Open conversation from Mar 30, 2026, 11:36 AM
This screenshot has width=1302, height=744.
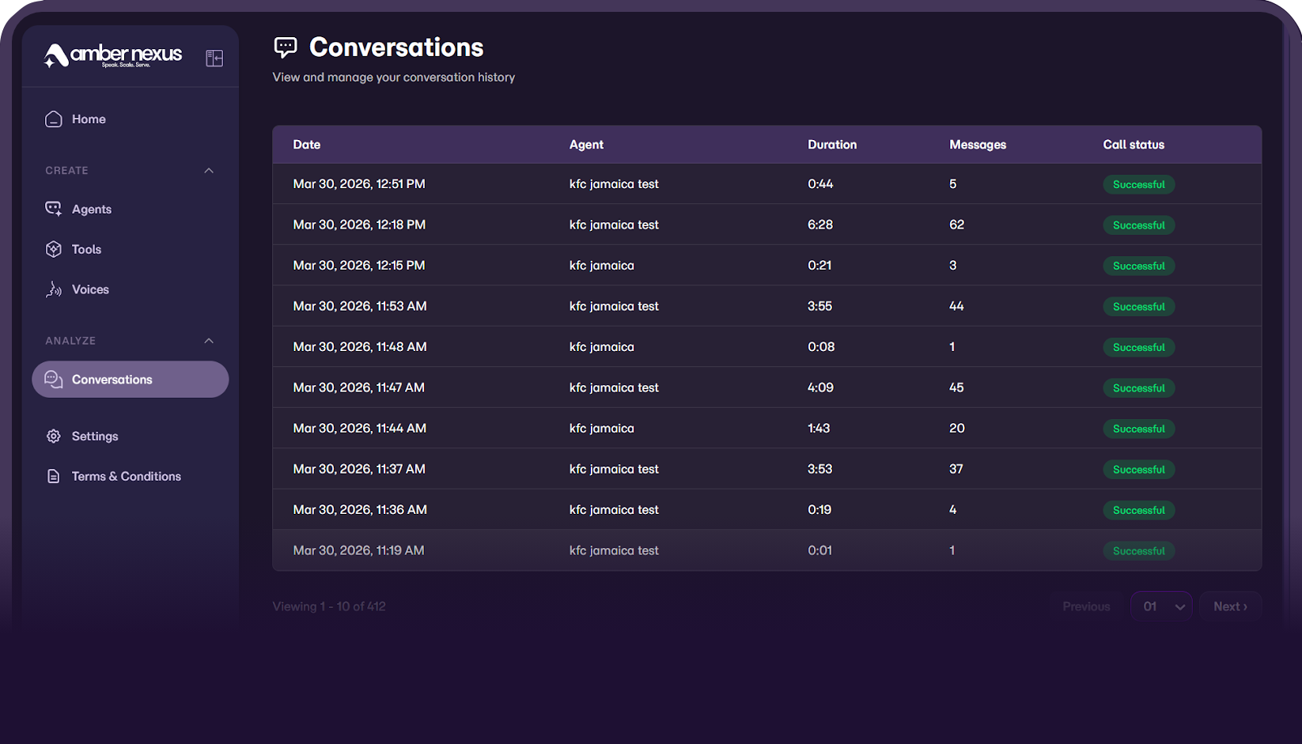click(x=767, y=510)
